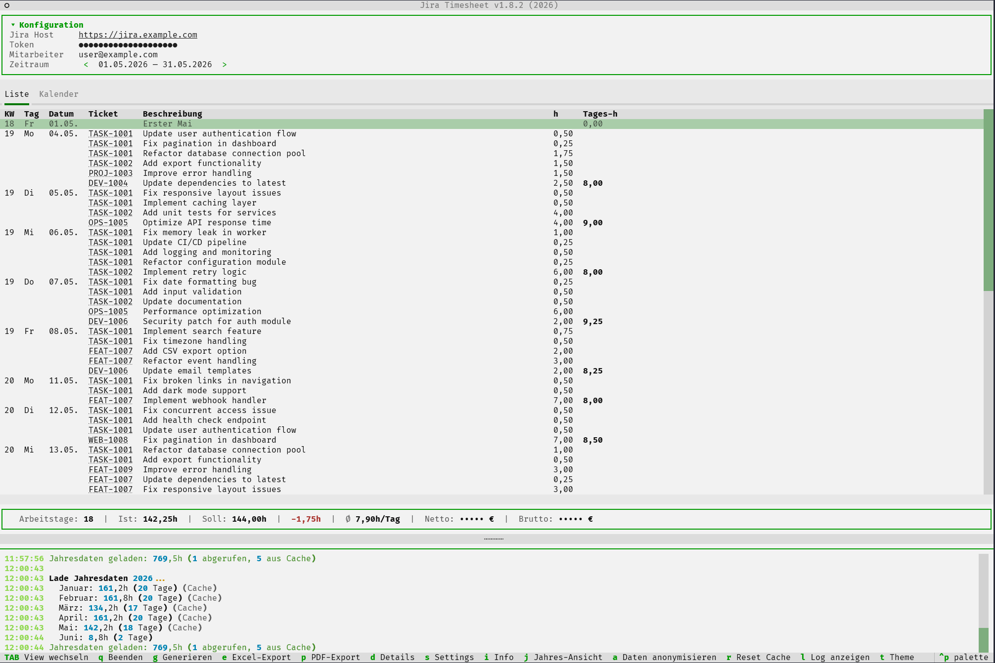The image size is (995, 663).
Task: Open ticket PROJ-1003 Improve error handling
Action: pyautogui.click(x=111, y=173)
